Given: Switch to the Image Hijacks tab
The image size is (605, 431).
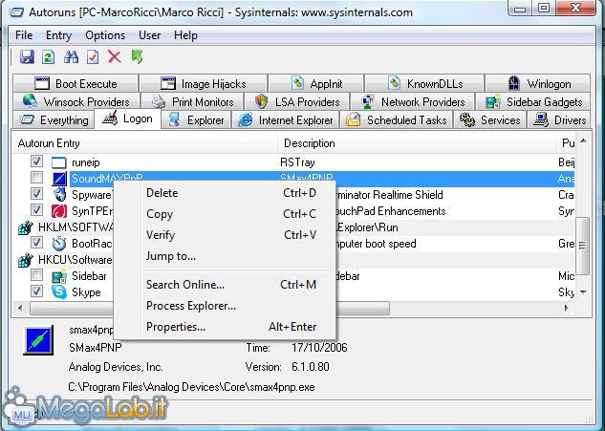Looking at the screenshot, I should 204,84.
